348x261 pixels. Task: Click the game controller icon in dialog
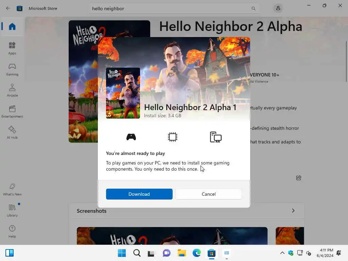131,137
